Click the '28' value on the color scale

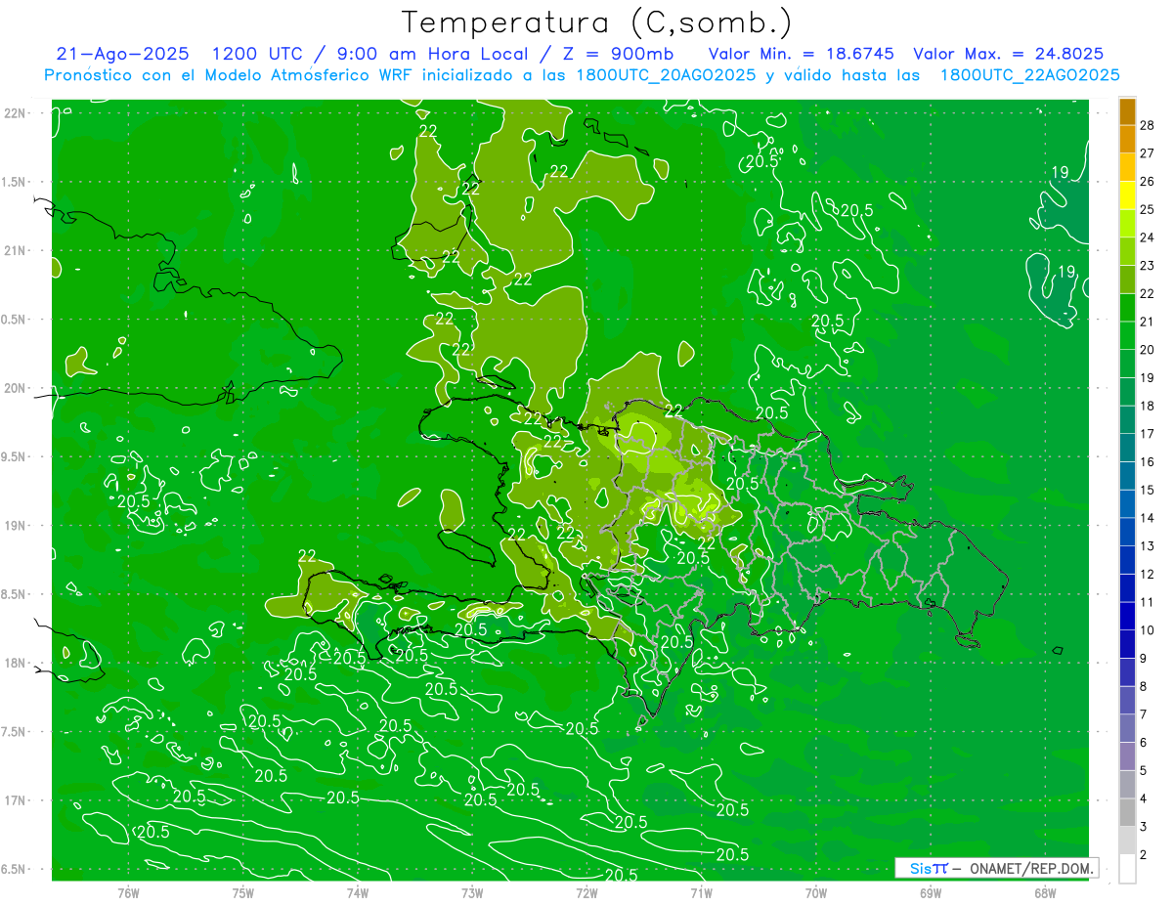click(x=1148, y=125)
